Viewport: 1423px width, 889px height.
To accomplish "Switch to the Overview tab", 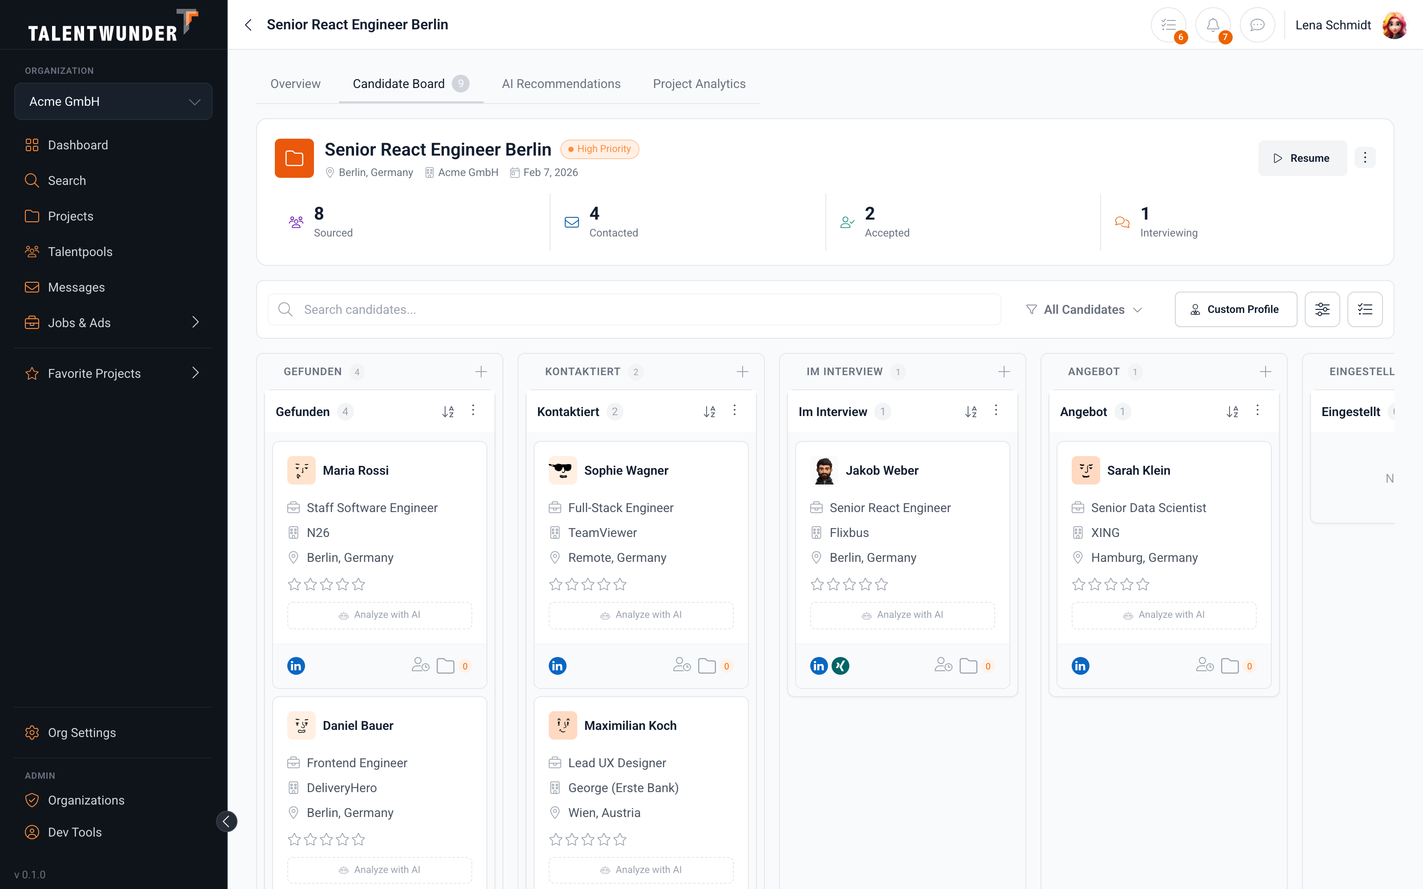I will (x=295, y=84).
